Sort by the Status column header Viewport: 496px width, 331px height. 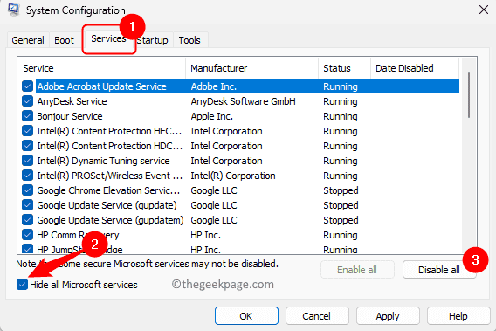pos(344,68)
